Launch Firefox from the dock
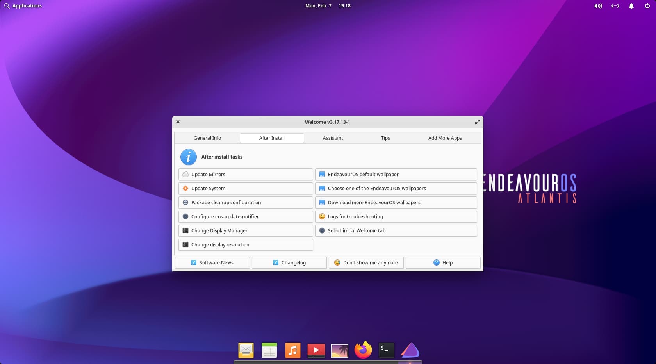This screenshot has height=364, width=656. coord(363,350)
